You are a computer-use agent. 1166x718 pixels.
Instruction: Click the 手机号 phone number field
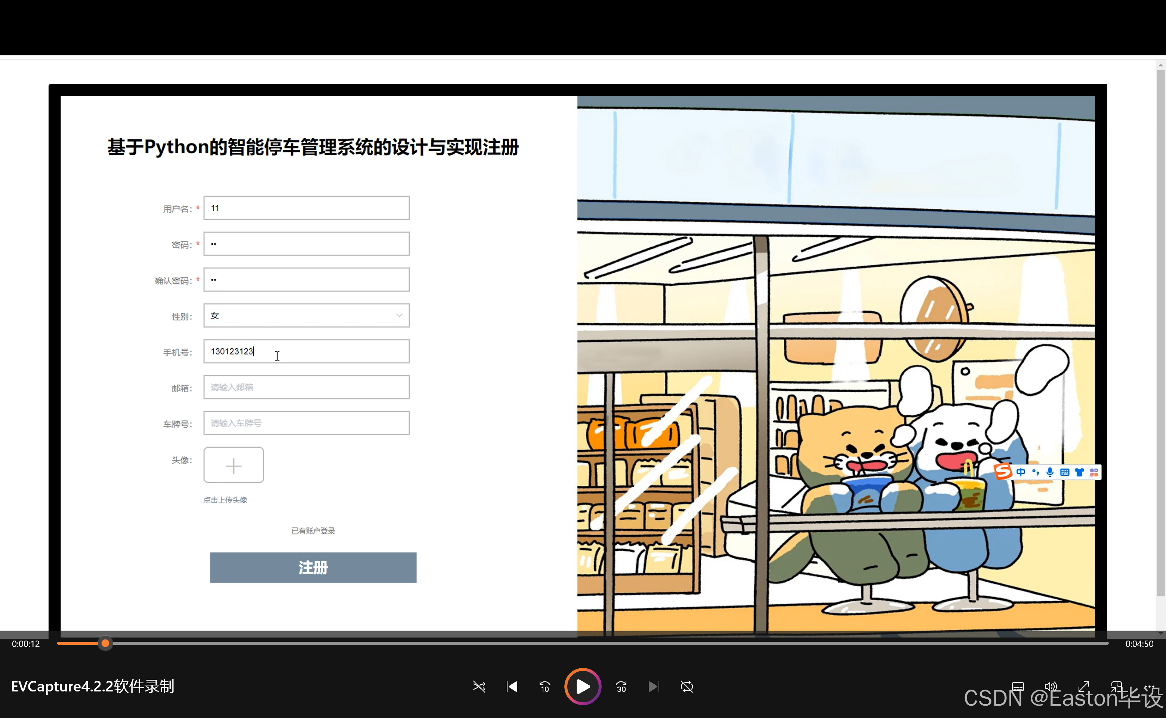tap(306, 352)
